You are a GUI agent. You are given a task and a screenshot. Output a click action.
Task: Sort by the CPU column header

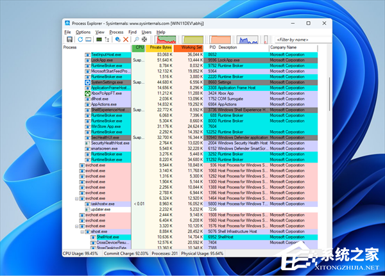(139, 48)
